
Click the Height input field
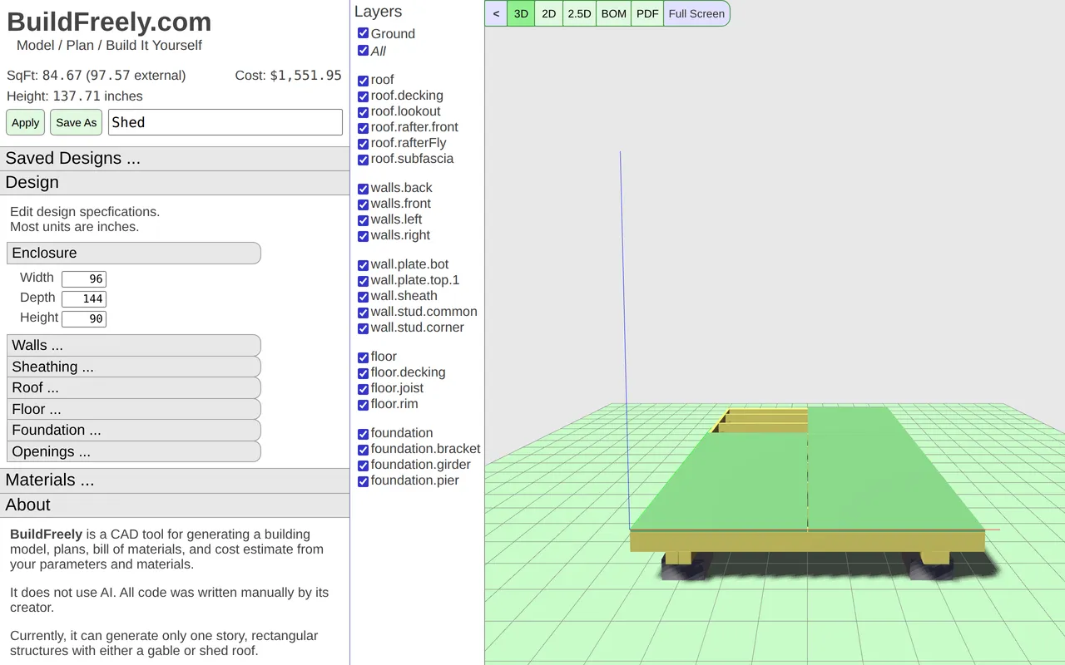point(84,318)
